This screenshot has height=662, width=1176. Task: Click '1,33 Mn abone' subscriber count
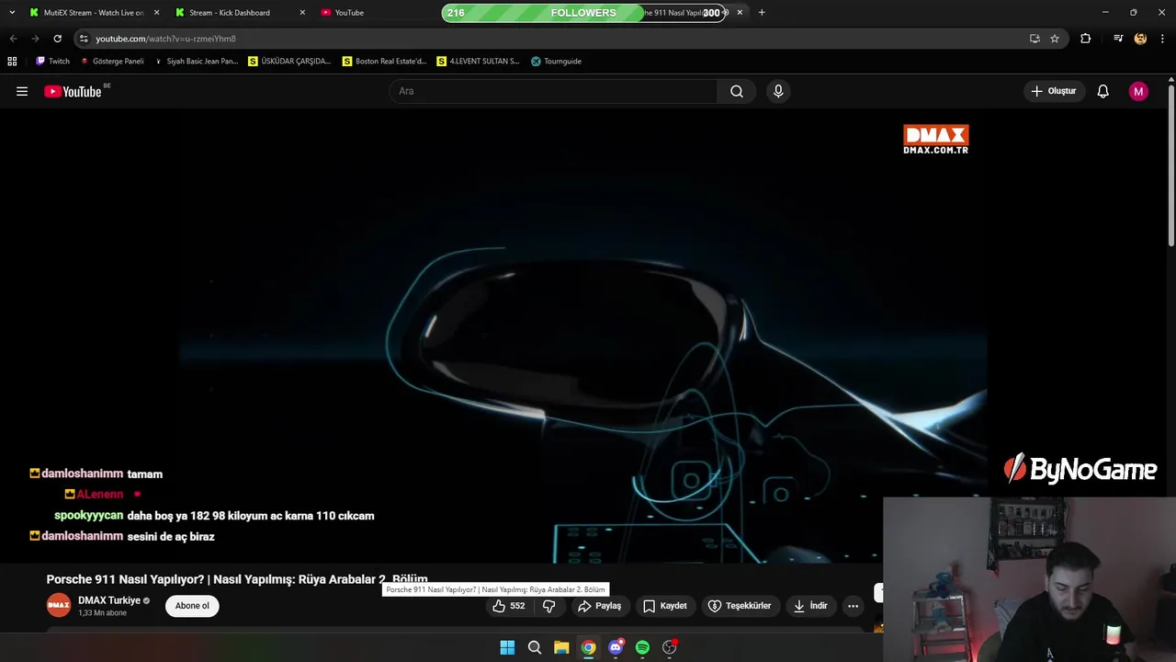[x=102, y=613]
